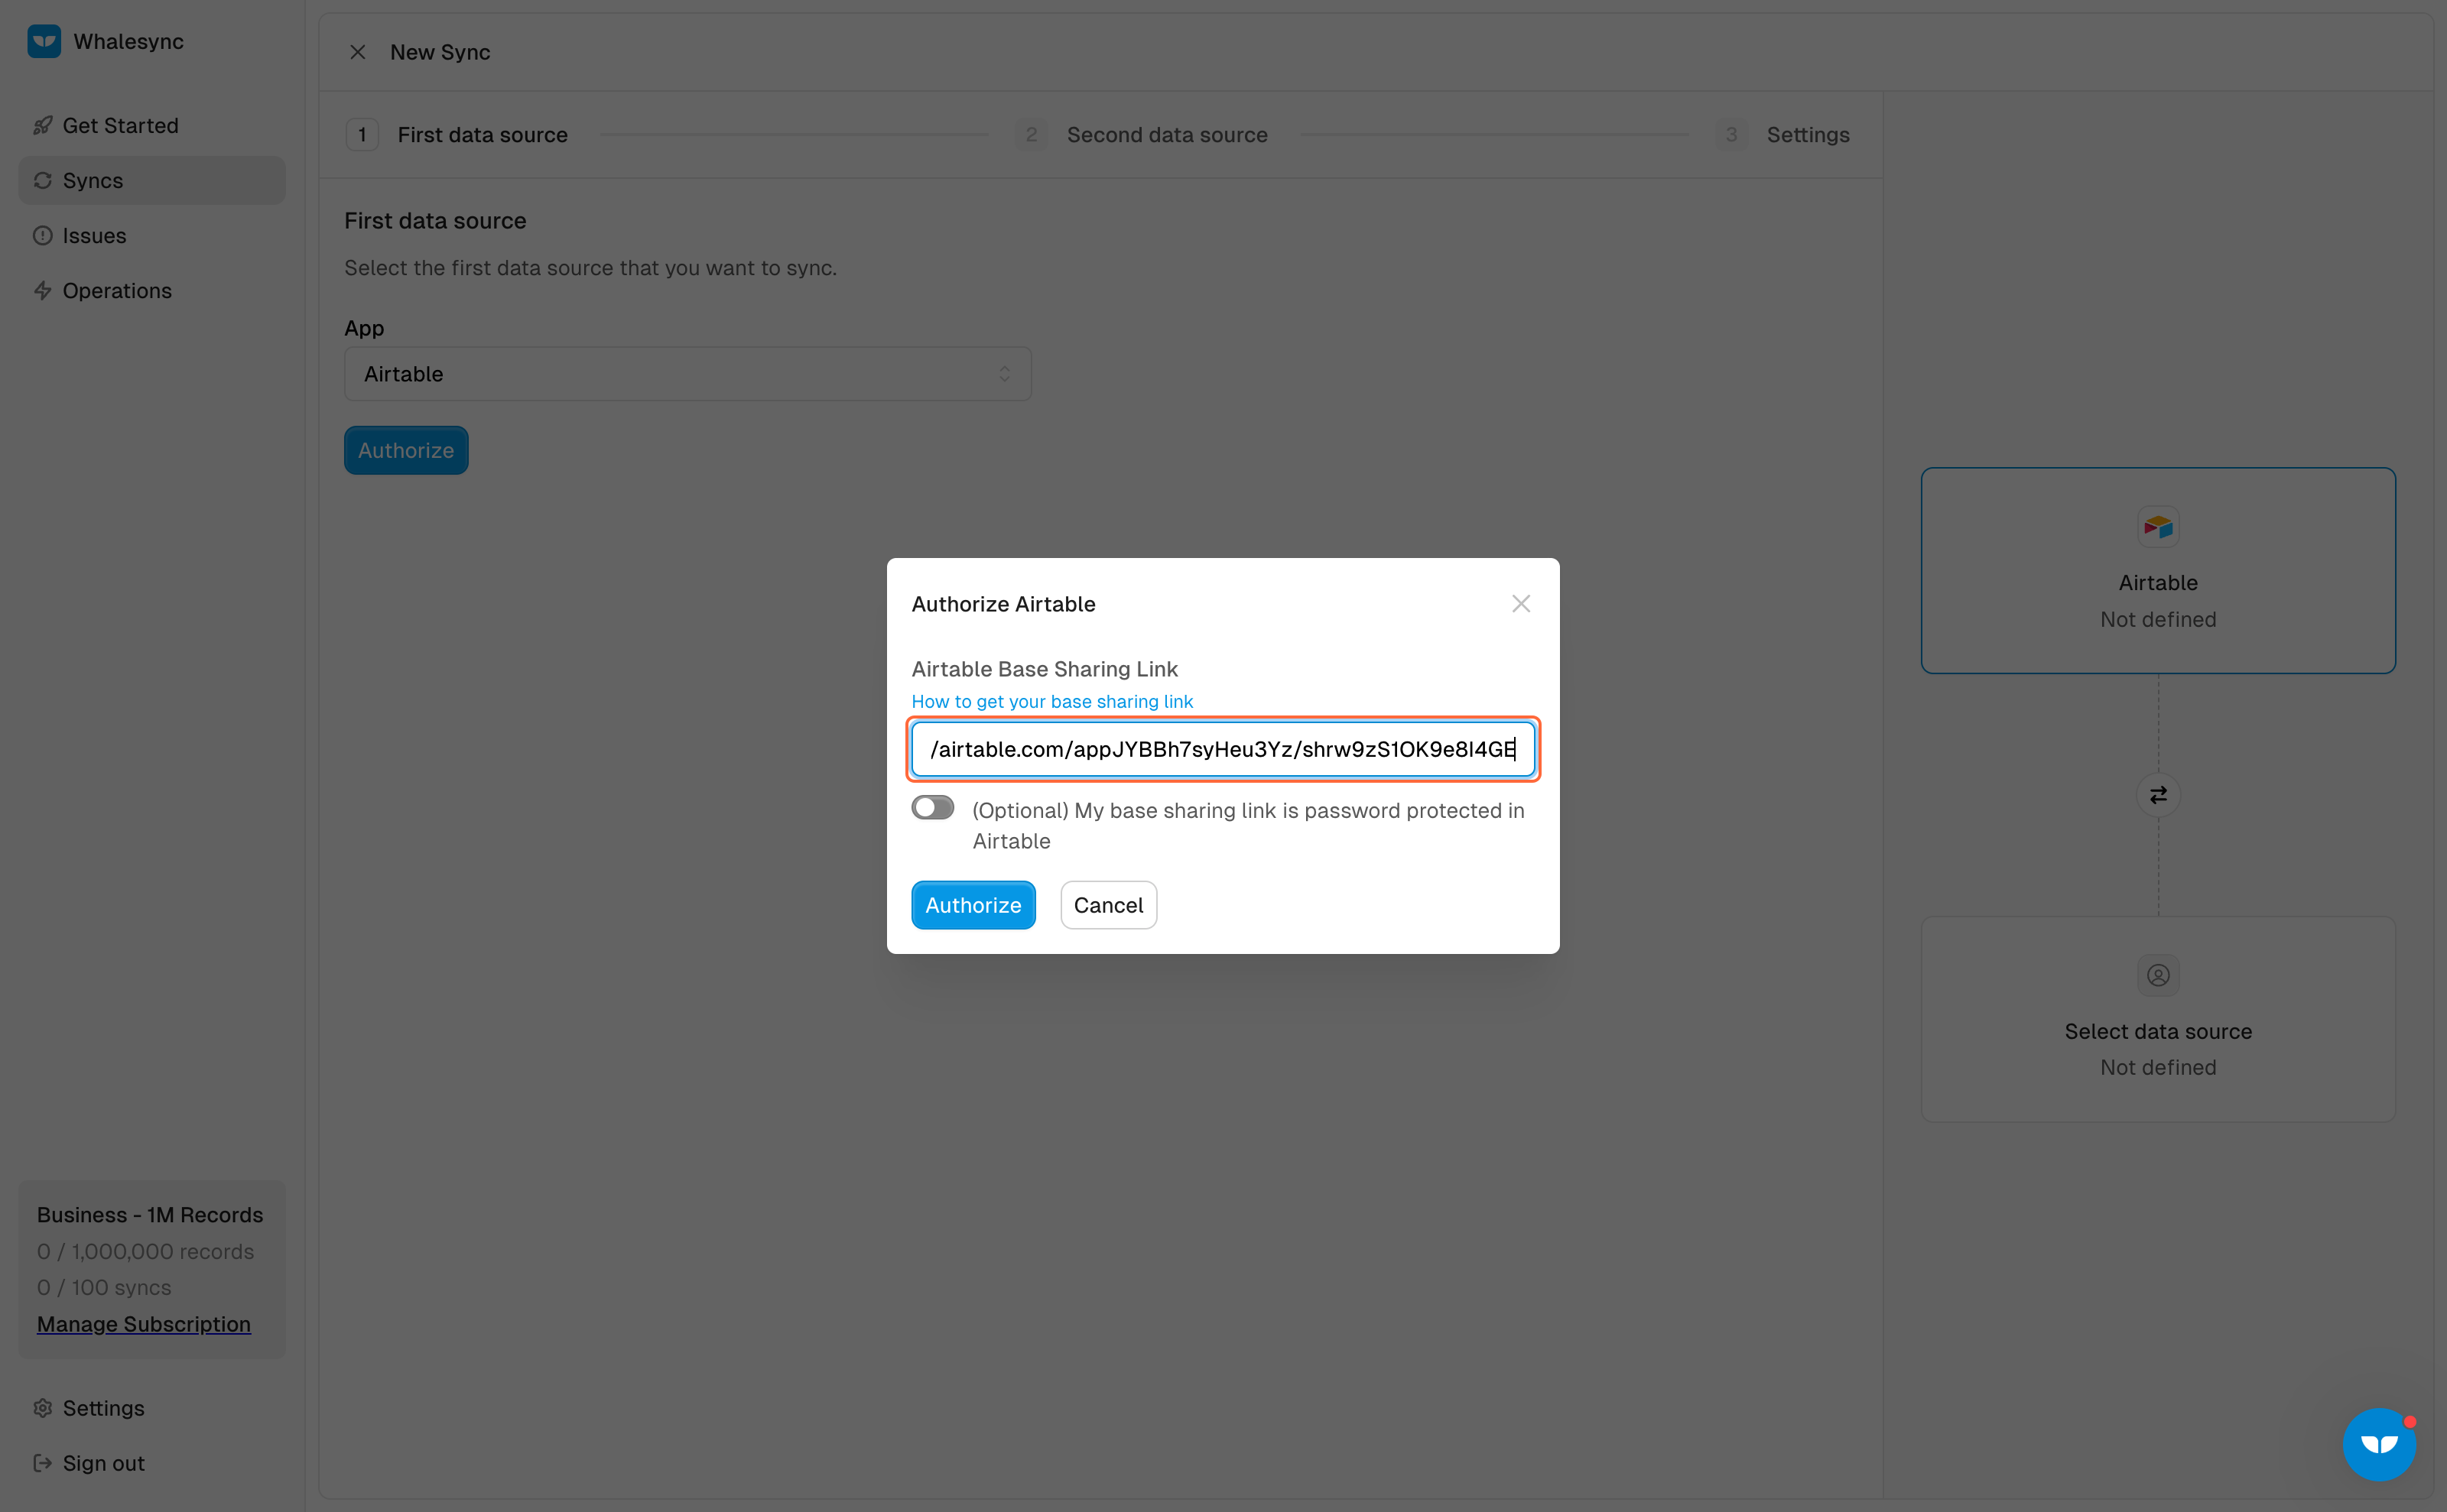Click the Operations lightning icon
This screenshot has height=1512, width=2447.
click(x=42, y=290)
